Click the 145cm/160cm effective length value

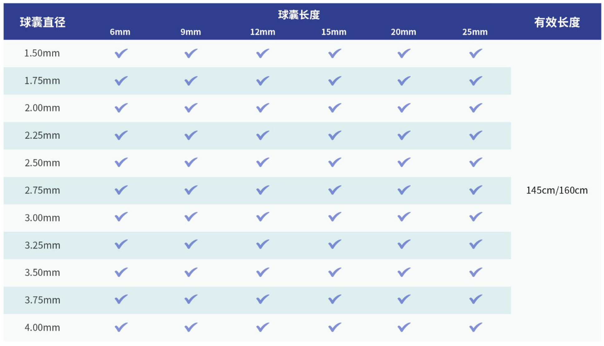point(557,190)
